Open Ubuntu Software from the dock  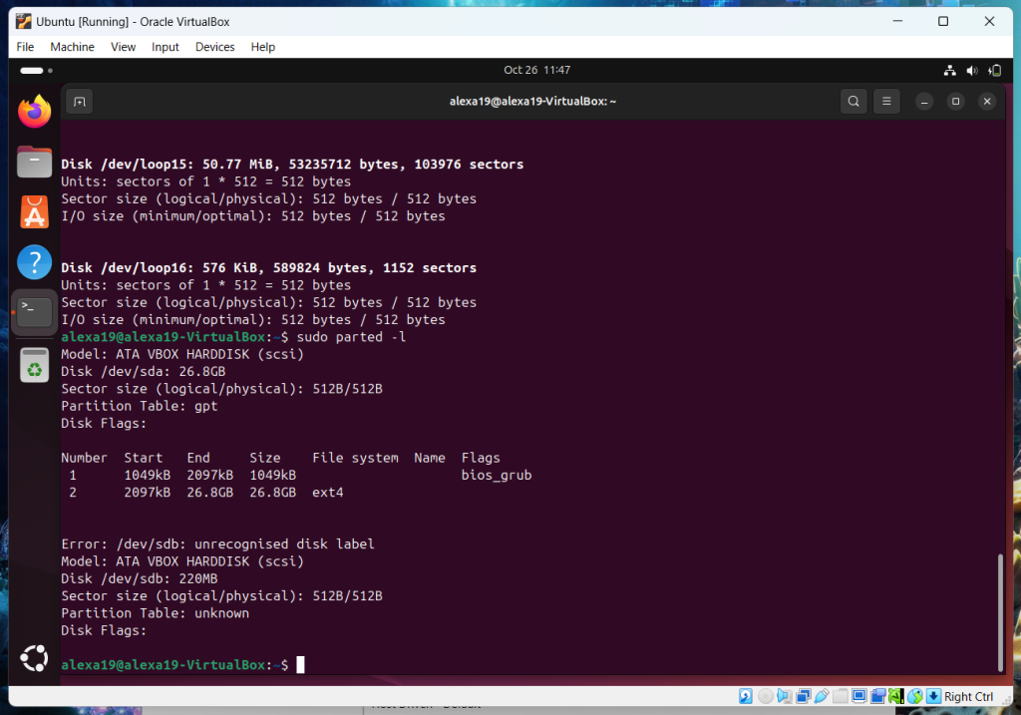point(35,211)
